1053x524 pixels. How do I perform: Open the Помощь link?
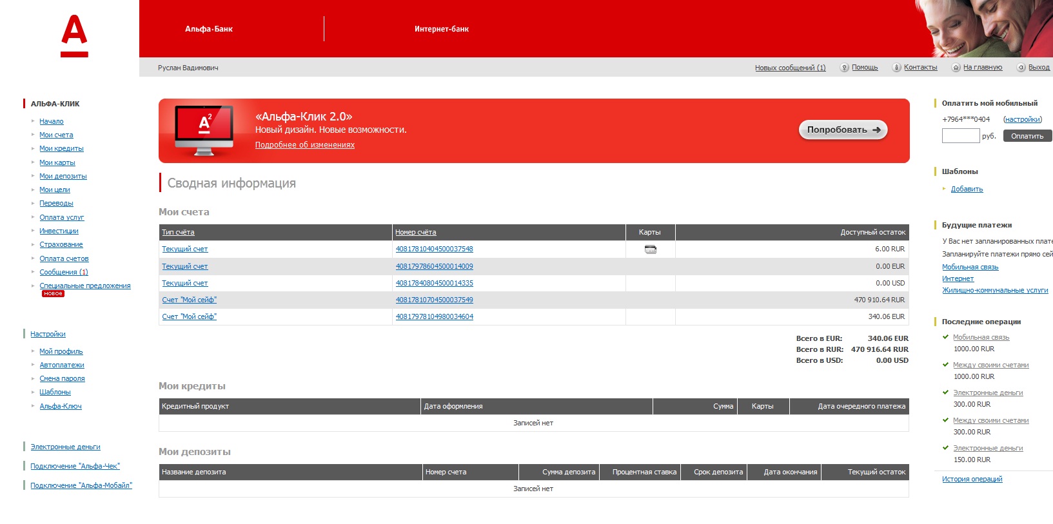pyautogui.click(x=865, y=68)
